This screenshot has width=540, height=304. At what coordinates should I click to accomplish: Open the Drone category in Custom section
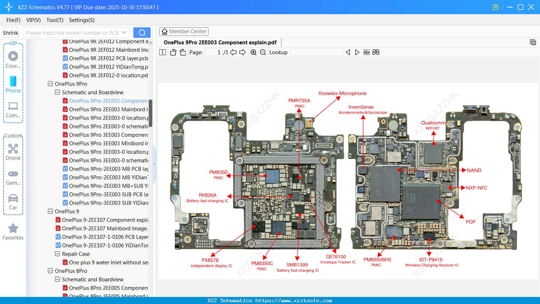[x=13, y=152]
